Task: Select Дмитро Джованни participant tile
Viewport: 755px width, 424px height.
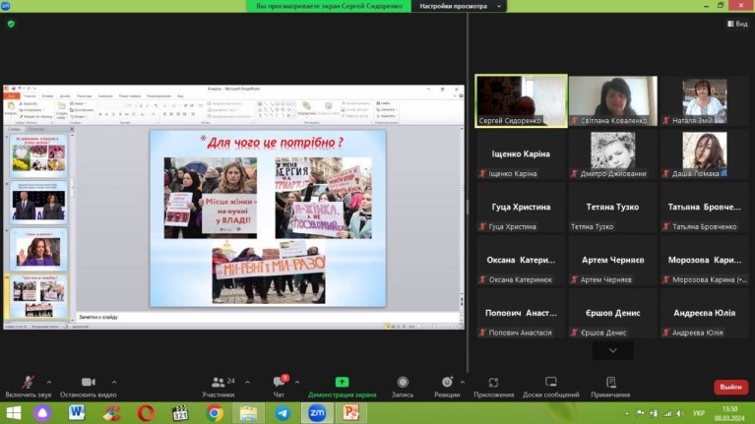Action: click(x=612, y=154)
